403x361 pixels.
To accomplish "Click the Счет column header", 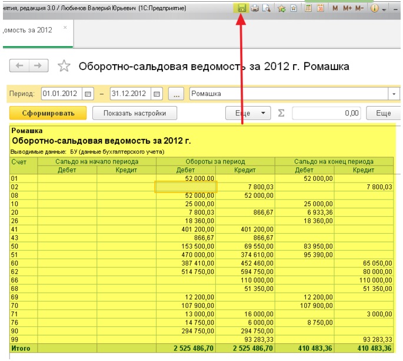I will pos(24,165).
